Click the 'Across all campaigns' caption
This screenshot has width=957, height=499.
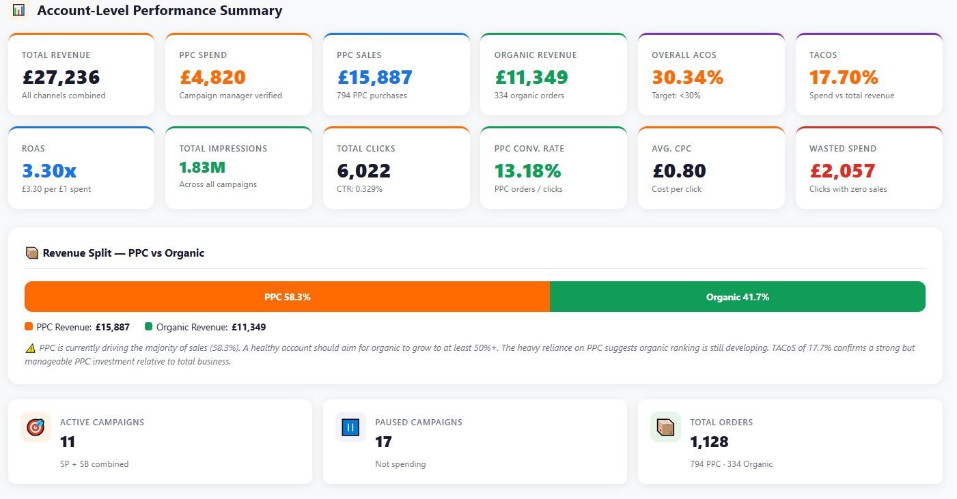218,184
